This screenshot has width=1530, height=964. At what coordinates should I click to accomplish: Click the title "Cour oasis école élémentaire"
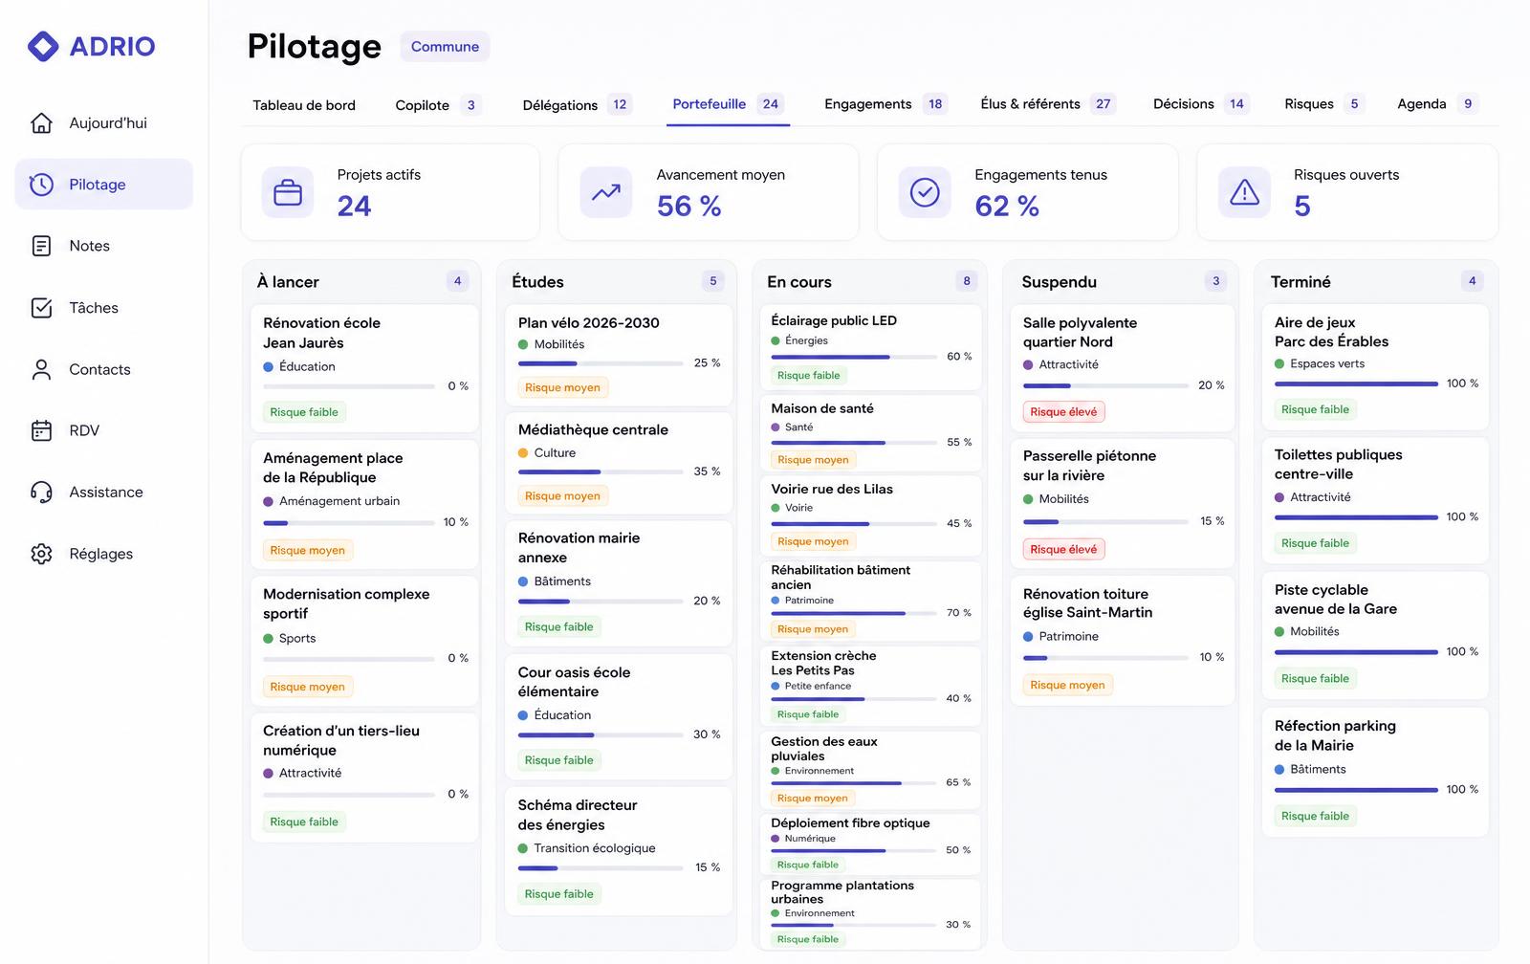[574, 682]
